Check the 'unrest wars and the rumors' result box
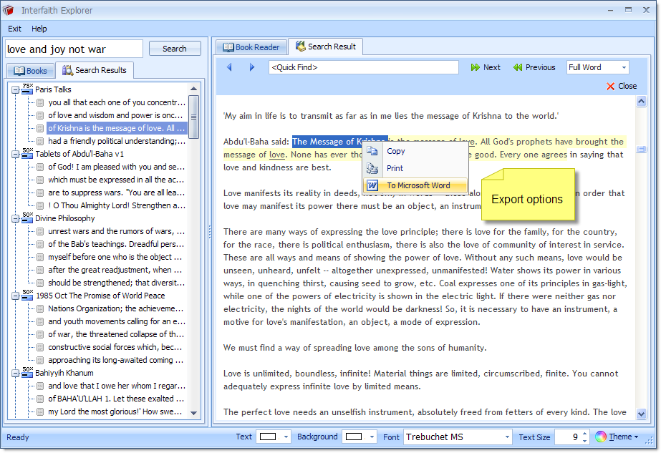 (x=41, y=231)
